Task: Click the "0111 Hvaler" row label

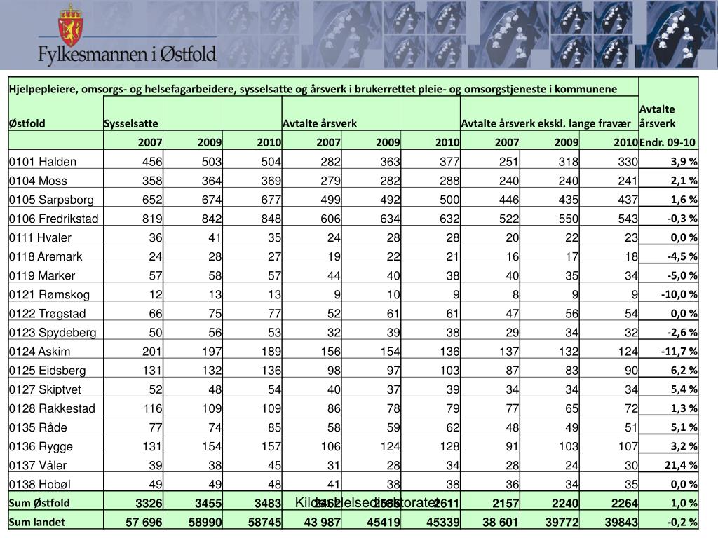Action: coord(40,238)
